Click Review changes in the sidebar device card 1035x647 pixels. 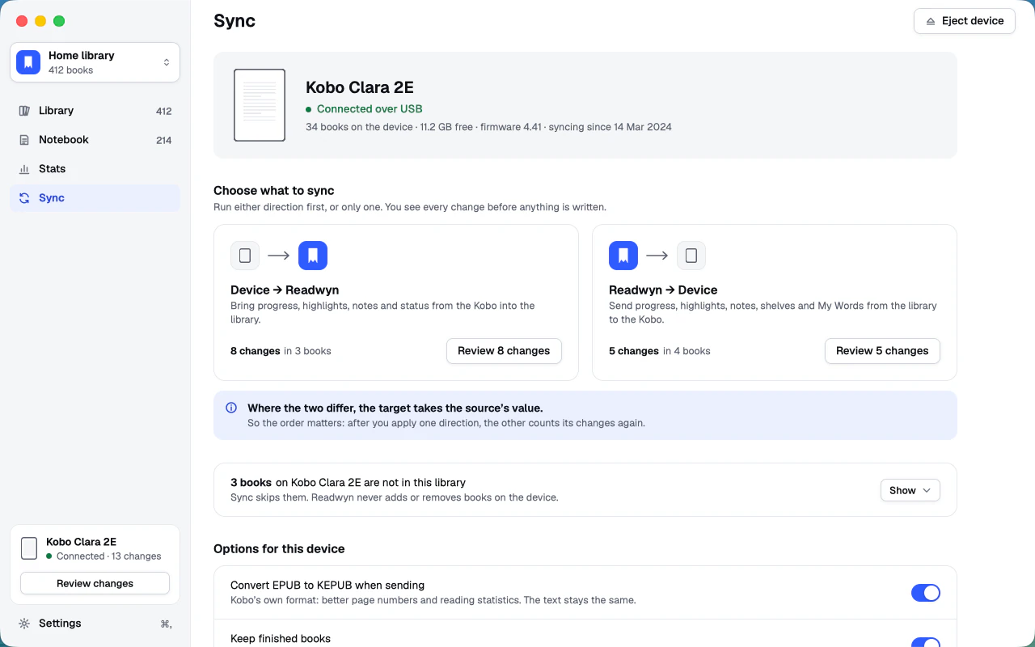(95, 583)
